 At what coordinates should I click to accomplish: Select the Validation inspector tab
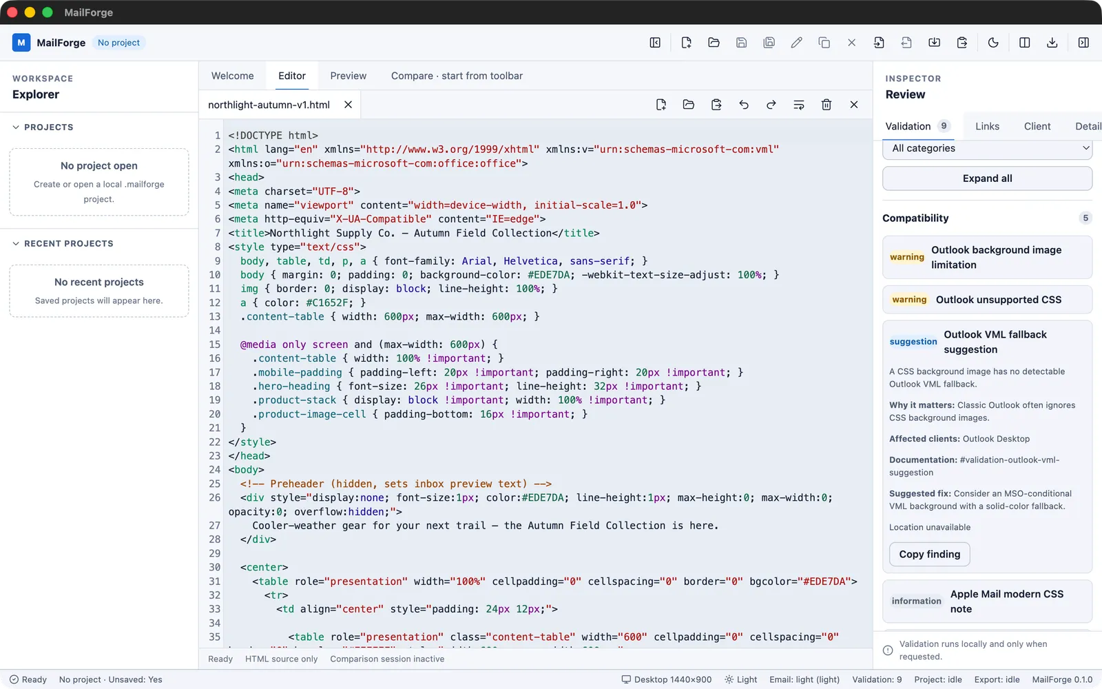(x=917, y=126)
